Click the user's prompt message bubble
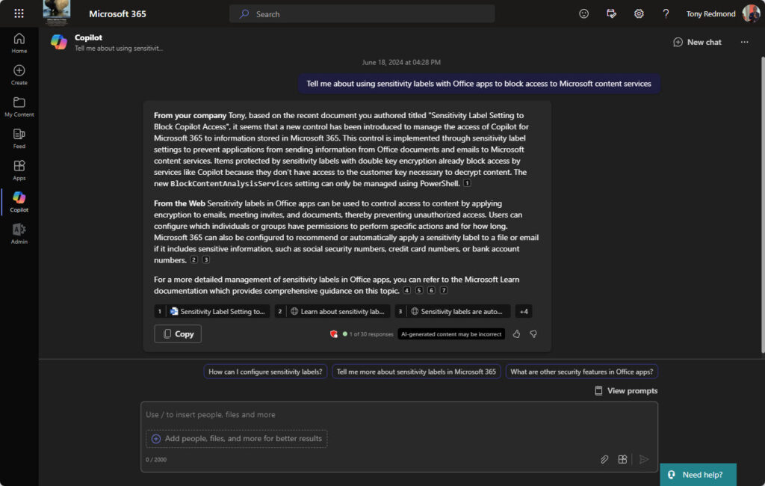The image size is (765, 486). pyautogui.click(x=479, y=84)
